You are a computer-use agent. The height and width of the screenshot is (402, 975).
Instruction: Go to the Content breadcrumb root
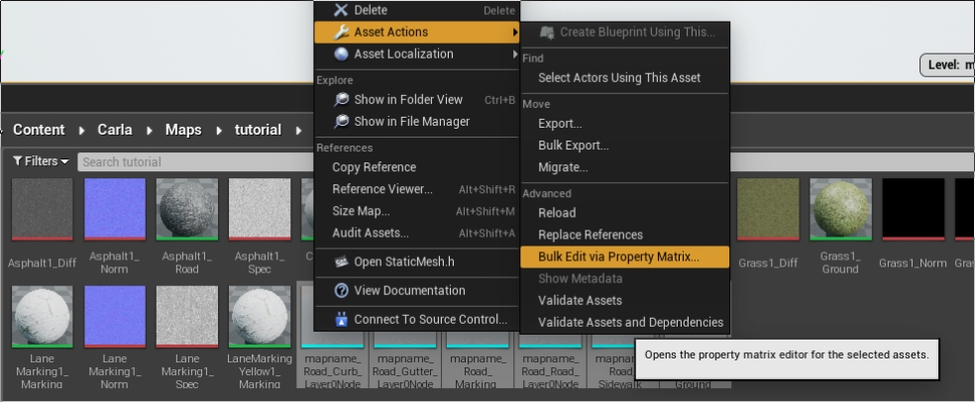pos(39,130)
